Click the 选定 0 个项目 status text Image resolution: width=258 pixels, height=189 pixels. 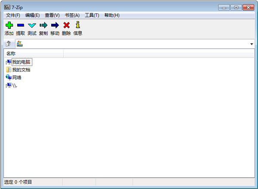(x=18, y=182)
